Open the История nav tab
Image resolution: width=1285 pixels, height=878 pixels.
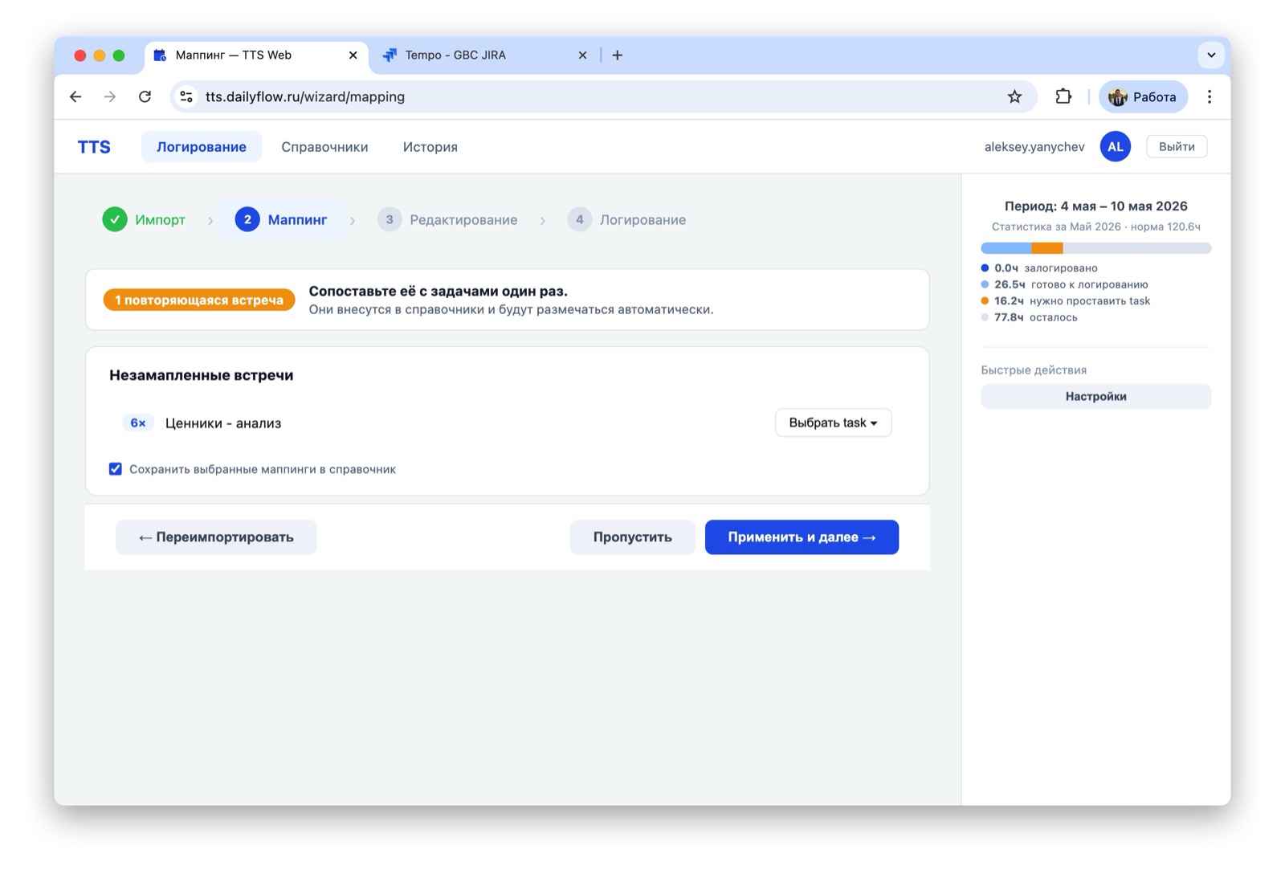click(x=430, y=147)
